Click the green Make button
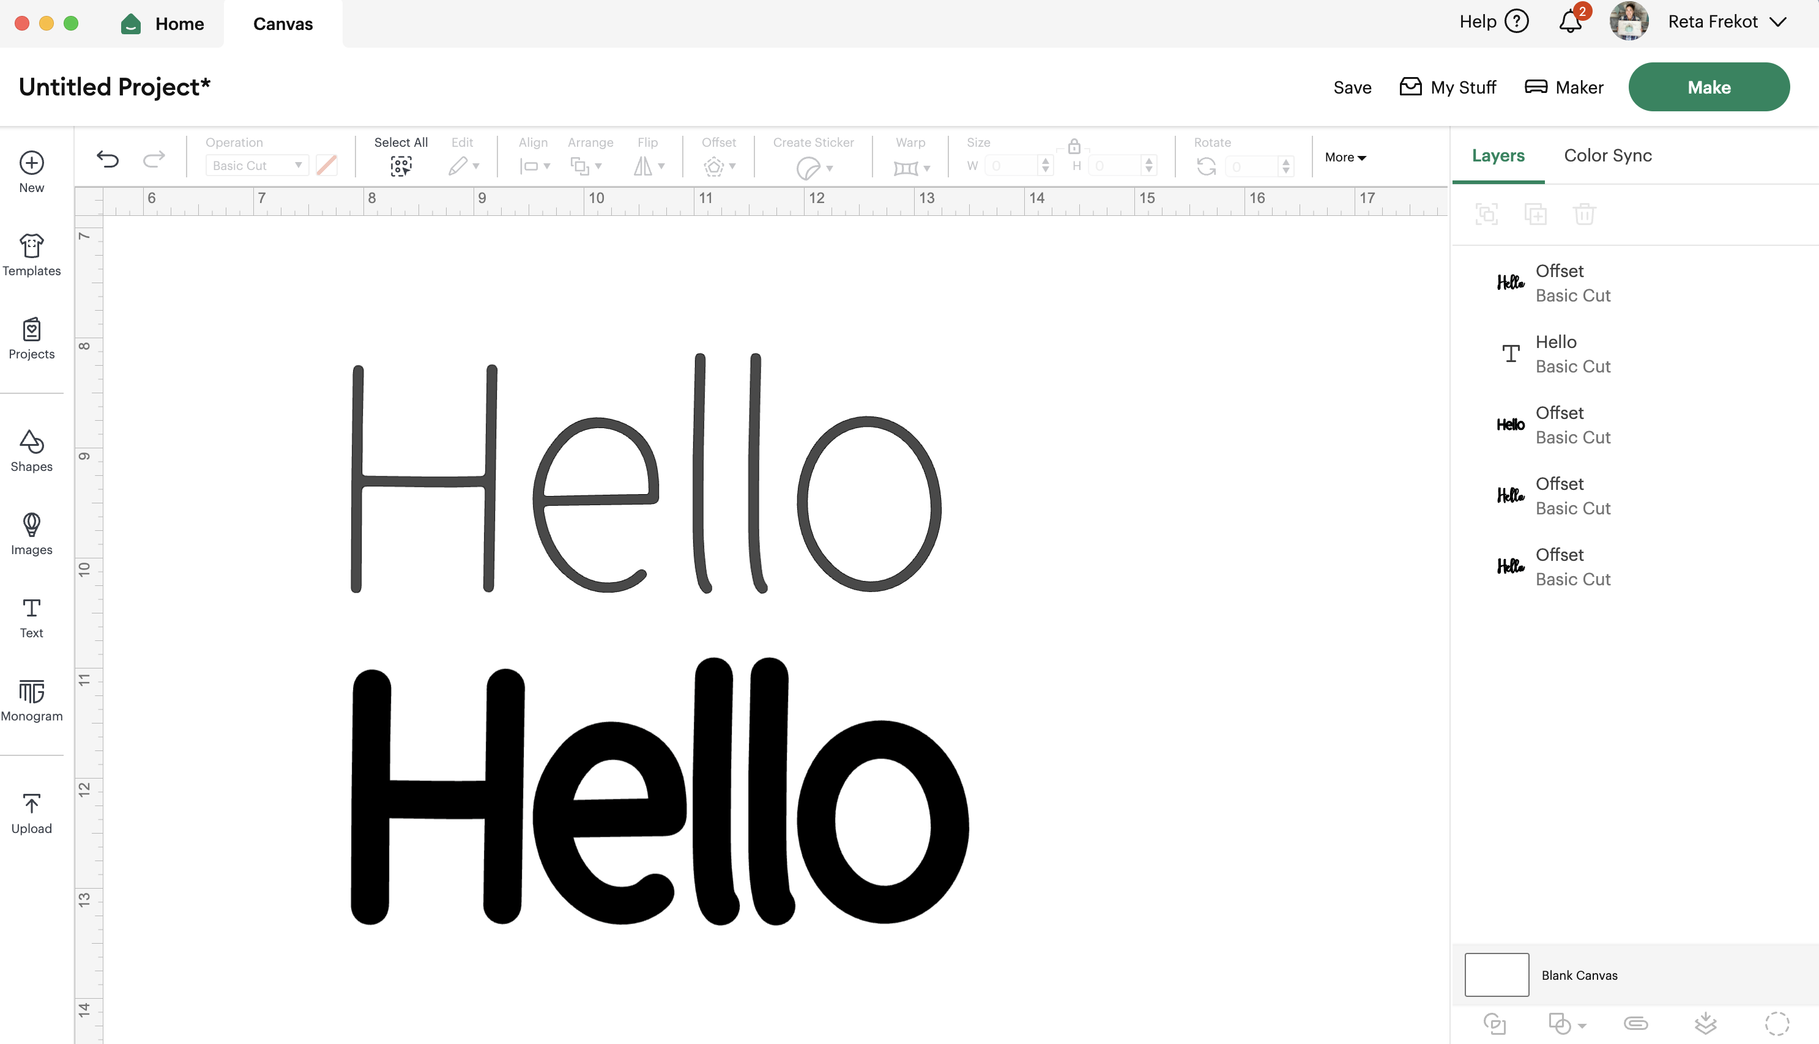 coord(1708,87)
